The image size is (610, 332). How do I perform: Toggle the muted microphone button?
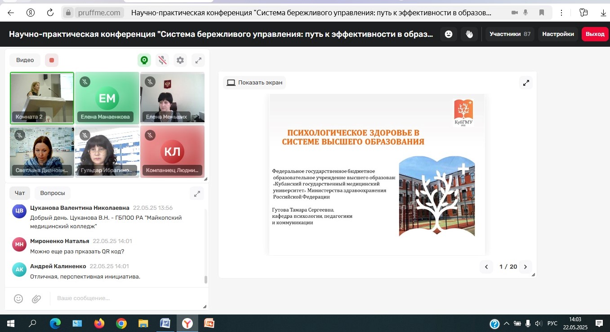[162, 60]
